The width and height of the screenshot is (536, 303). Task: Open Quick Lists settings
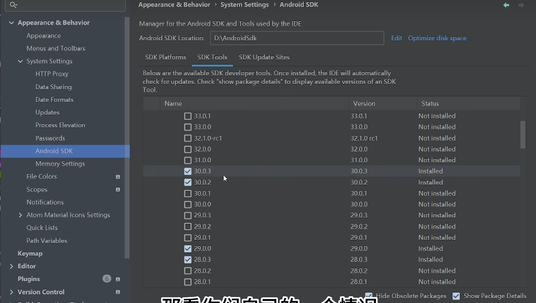42,228
